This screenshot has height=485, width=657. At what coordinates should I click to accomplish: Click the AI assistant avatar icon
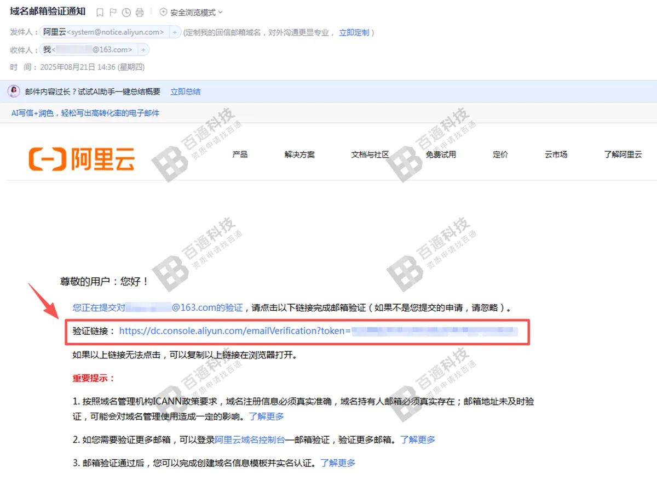pyautogui.click(x=14, y=92)
